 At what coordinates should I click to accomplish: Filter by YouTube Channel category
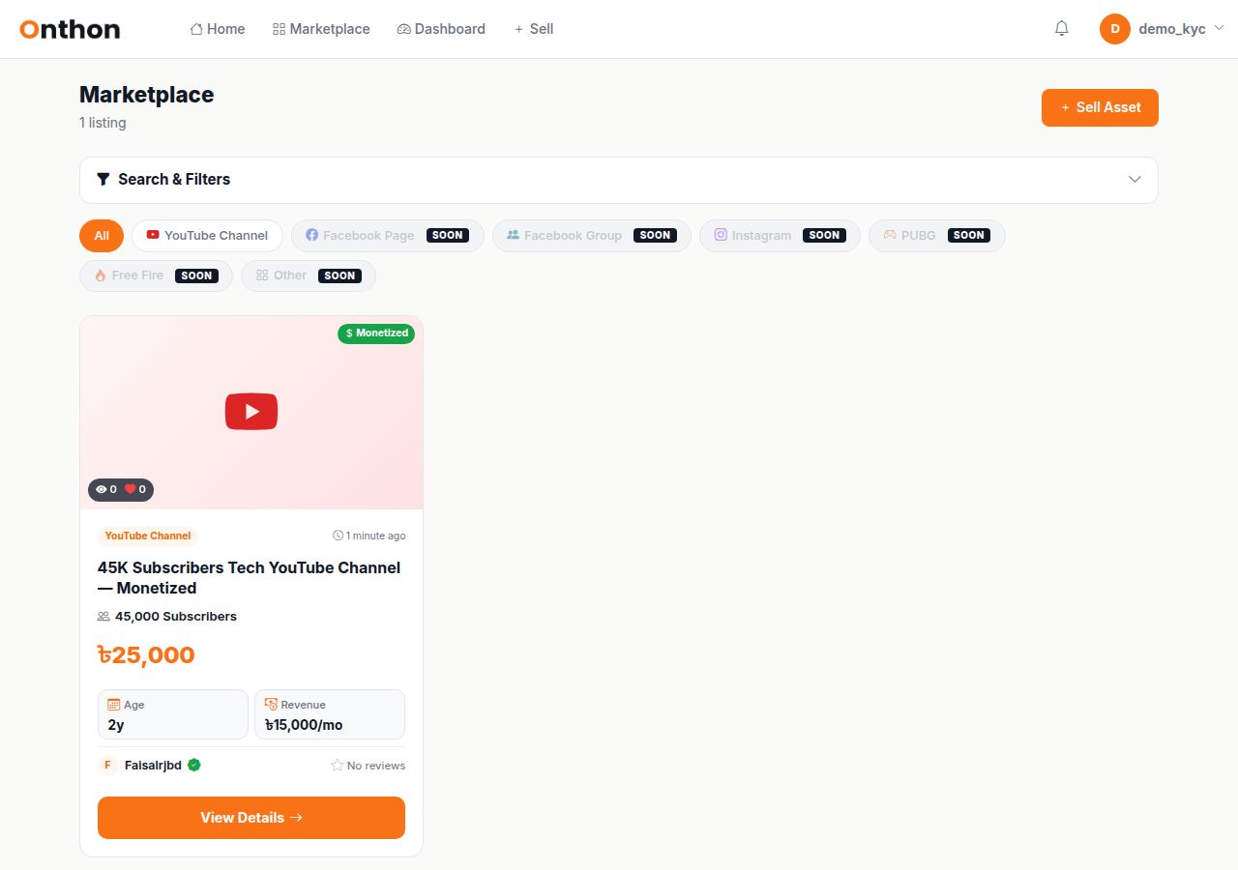tap(207, 236)
